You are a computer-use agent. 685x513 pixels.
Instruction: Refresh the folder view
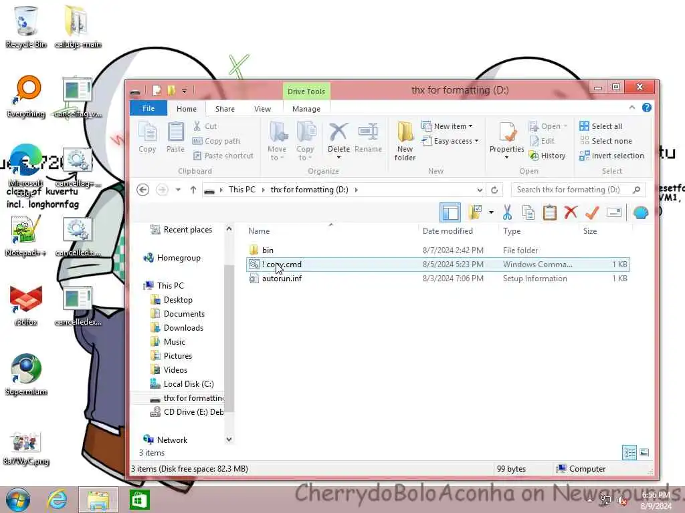pyautogui.click(x=494, y=190)
